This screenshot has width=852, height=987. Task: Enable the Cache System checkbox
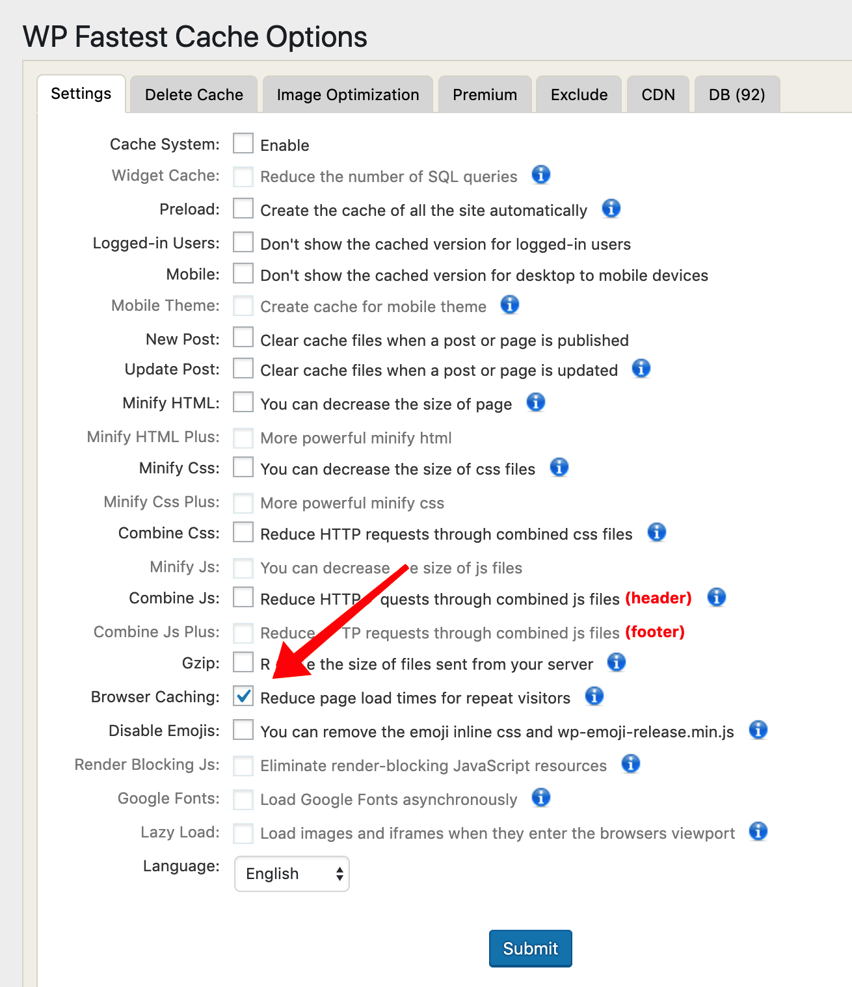tap(243, 143)
